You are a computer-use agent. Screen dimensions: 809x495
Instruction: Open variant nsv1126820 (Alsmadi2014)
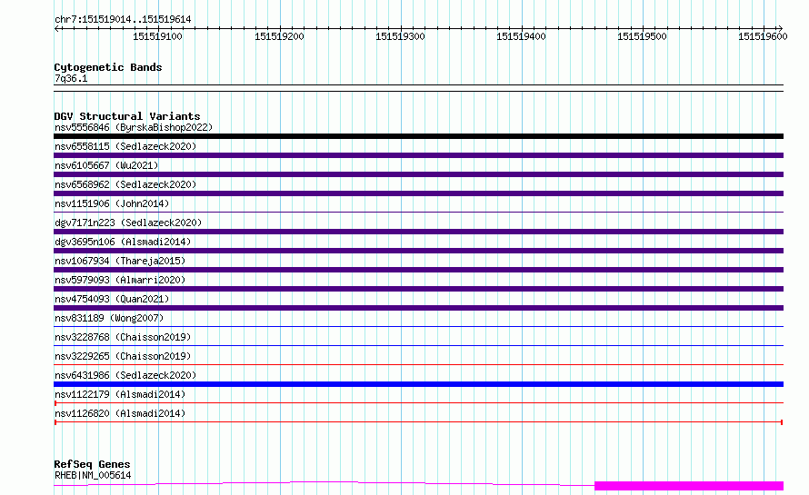pos(120,413)
